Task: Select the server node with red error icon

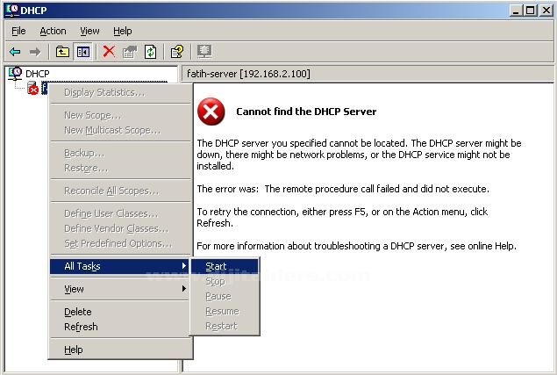Action: click(x=34, y=88)
